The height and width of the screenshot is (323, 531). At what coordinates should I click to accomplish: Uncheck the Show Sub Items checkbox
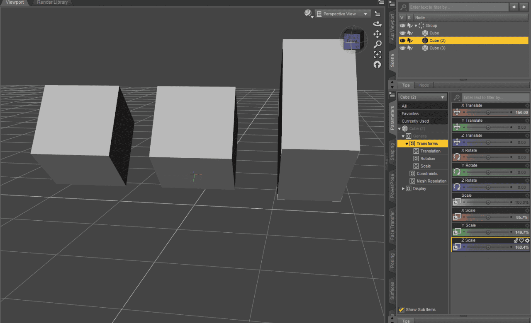tap(401, 309)
